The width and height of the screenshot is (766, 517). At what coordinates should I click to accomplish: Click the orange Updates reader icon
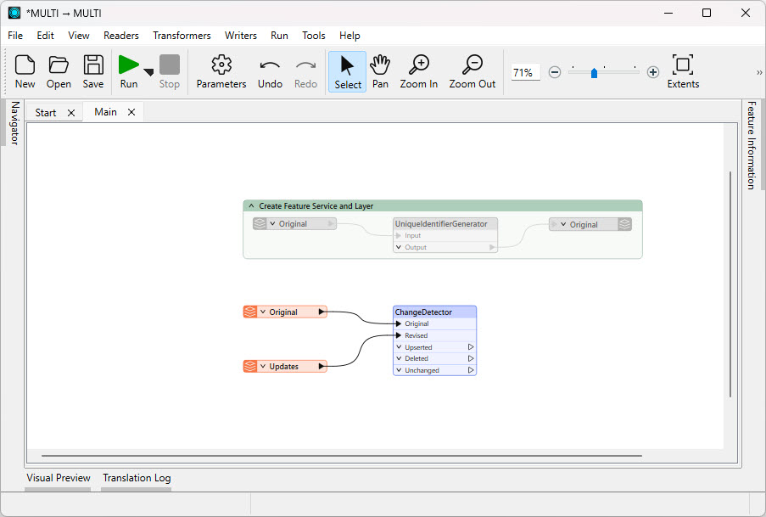click(x=249, y=366)
